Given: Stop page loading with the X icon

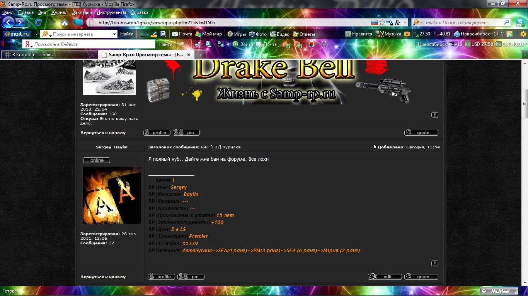Looking at the screenshot, I should click(51, 23).
